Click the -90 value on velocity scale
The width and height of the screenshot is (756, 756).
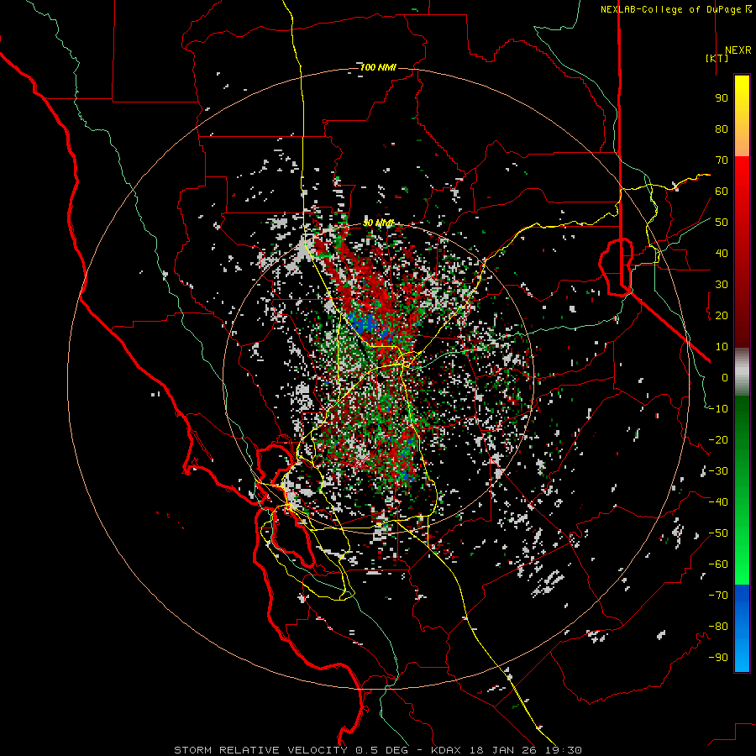[718, 658]
